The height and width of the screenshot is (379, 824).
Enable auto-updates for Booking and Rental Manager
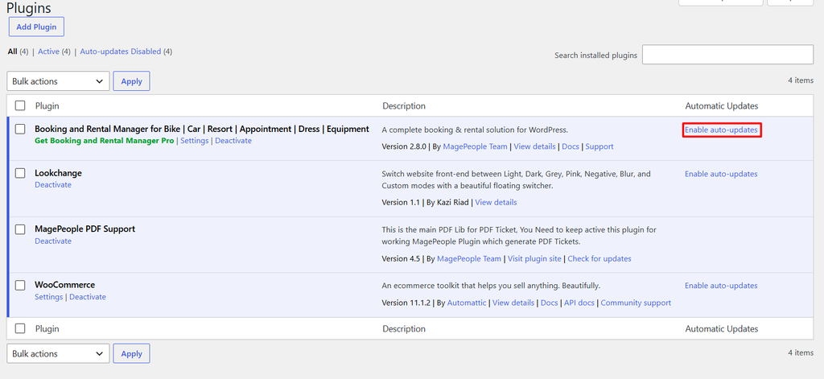(x=721, y=130)
